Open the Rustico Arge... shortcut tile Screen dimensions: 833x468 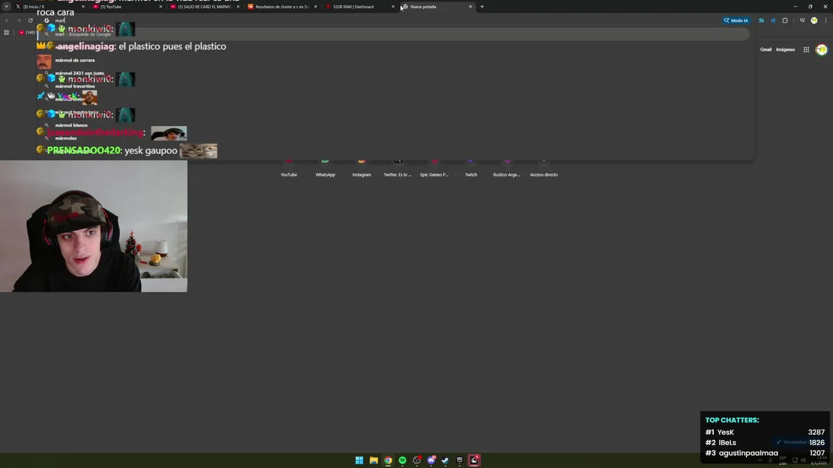click(x=507, y=167)
